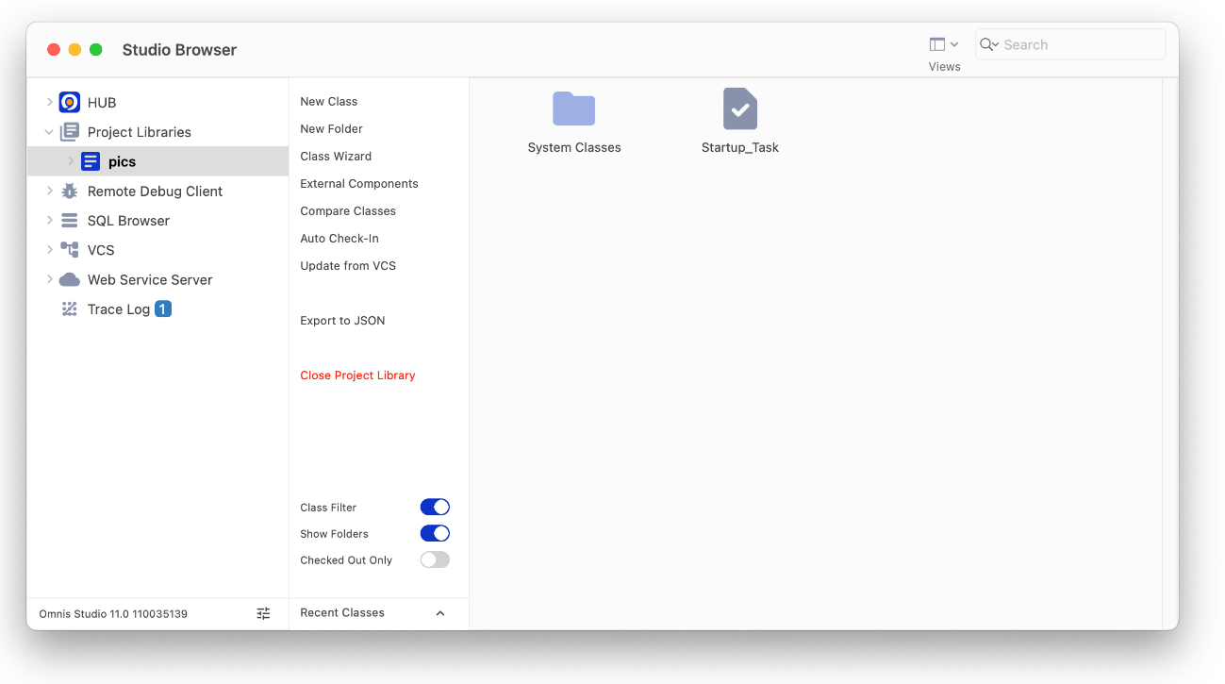Click Close Project Library
This screenshot has height=684, width=1225.
point(357,375)
